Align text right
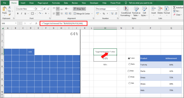Screen dimensions: 184x98 (61, 14)
